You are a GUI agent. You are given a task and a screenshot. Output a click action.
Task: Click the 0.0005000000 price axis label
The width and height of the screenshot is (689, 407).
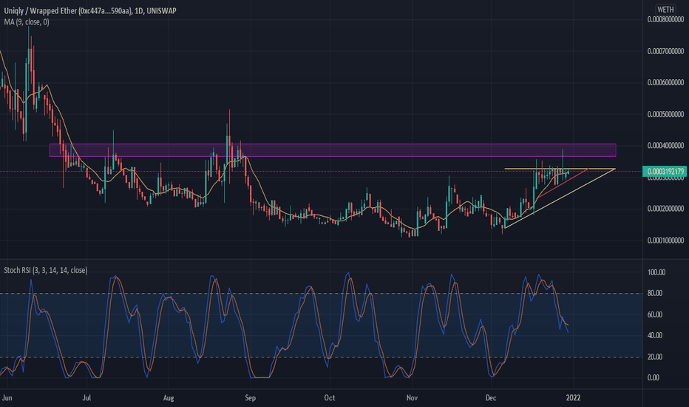coord(665,114)
